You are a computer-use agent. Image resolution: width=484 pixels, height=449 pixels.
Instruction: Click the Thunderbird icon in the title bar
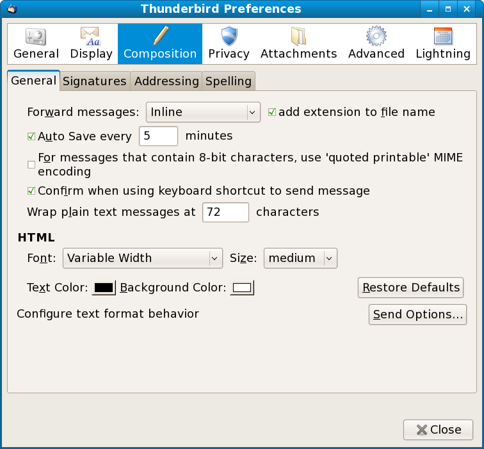12,8
